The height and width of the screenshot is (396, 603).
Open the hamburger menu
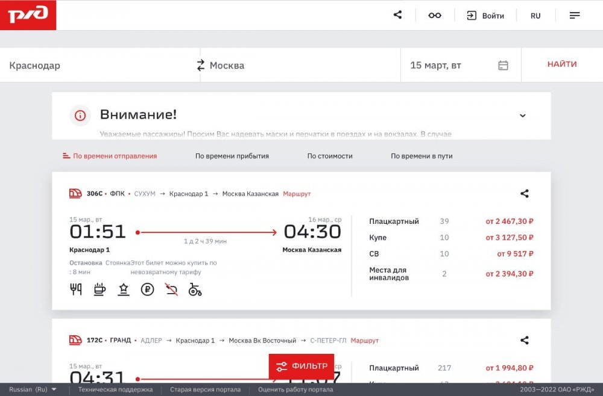click(x=575, y=16)
